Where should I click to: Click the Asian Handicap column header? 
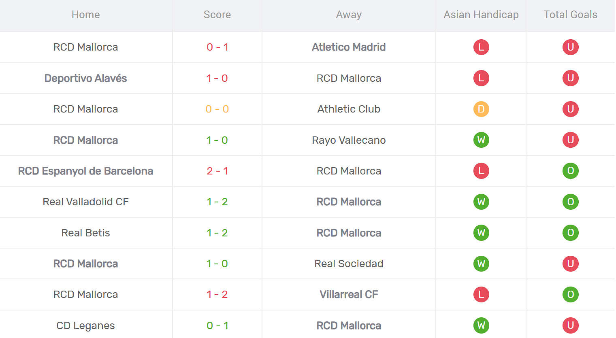coord(481,15)
